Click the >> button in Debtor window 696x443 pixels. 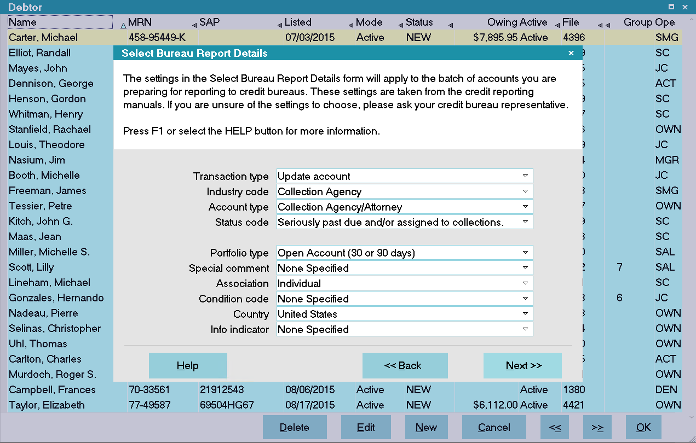click(597, 428)
